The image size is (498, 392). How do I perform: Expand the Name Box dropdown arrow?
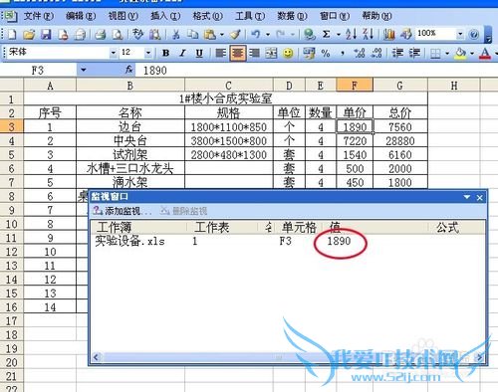click(83, 70)
